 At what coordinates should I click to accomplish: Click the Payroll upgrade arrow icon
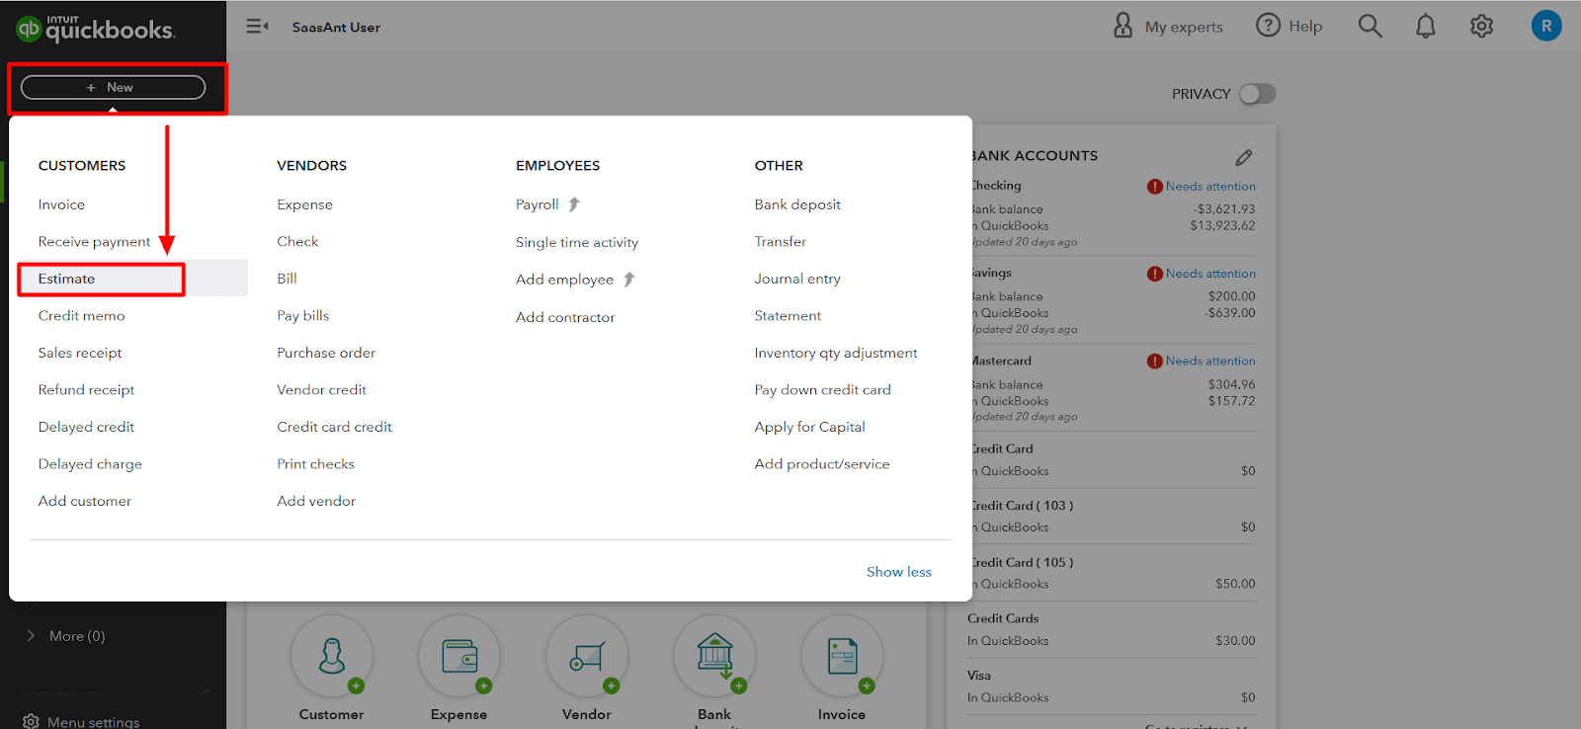(x=574, y=204)
